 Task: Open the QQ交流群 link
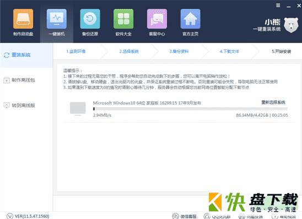(221, 216)
